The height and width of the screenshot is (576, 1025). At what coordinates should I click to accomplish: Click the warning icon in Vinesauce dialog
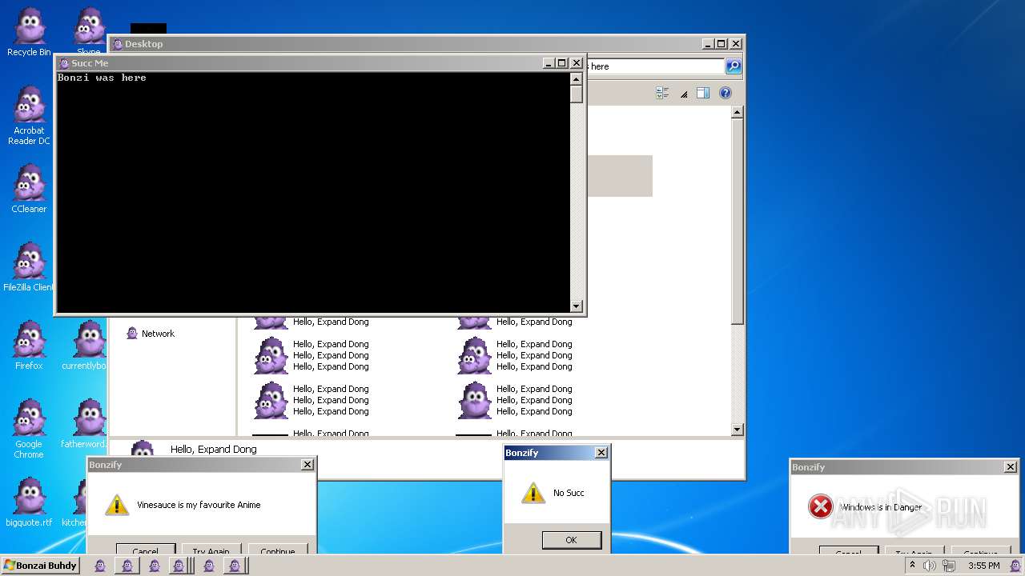point(117,505)
